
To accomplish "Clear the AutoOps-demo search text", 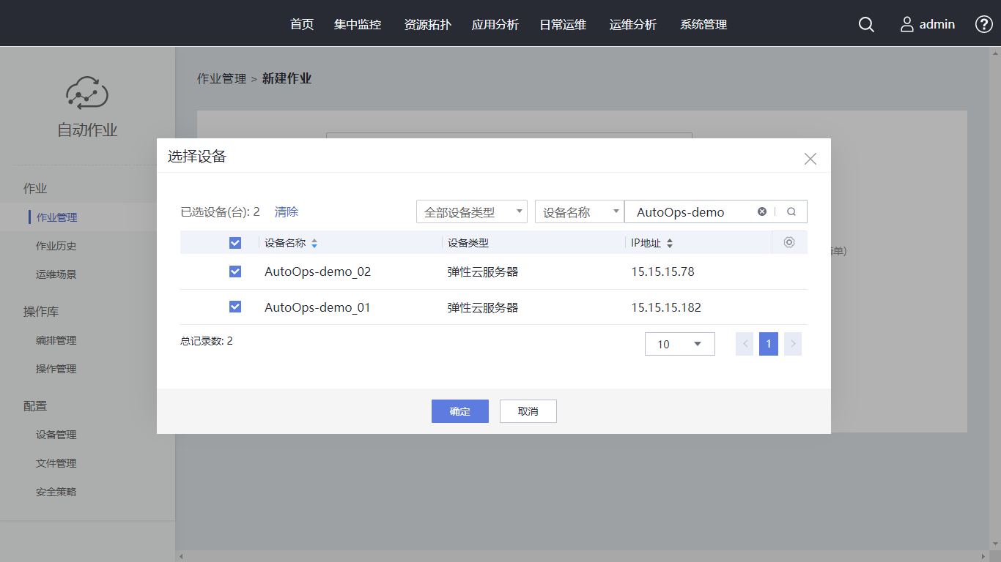I will point(762,211).
